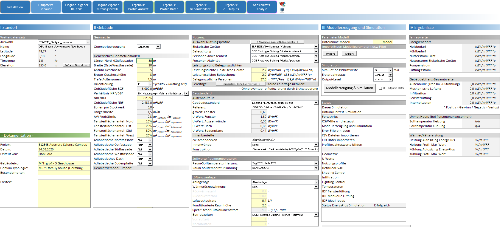Click the Latitude value 48,77
This screenshot has height=227, width=501.
pos(42,51)
